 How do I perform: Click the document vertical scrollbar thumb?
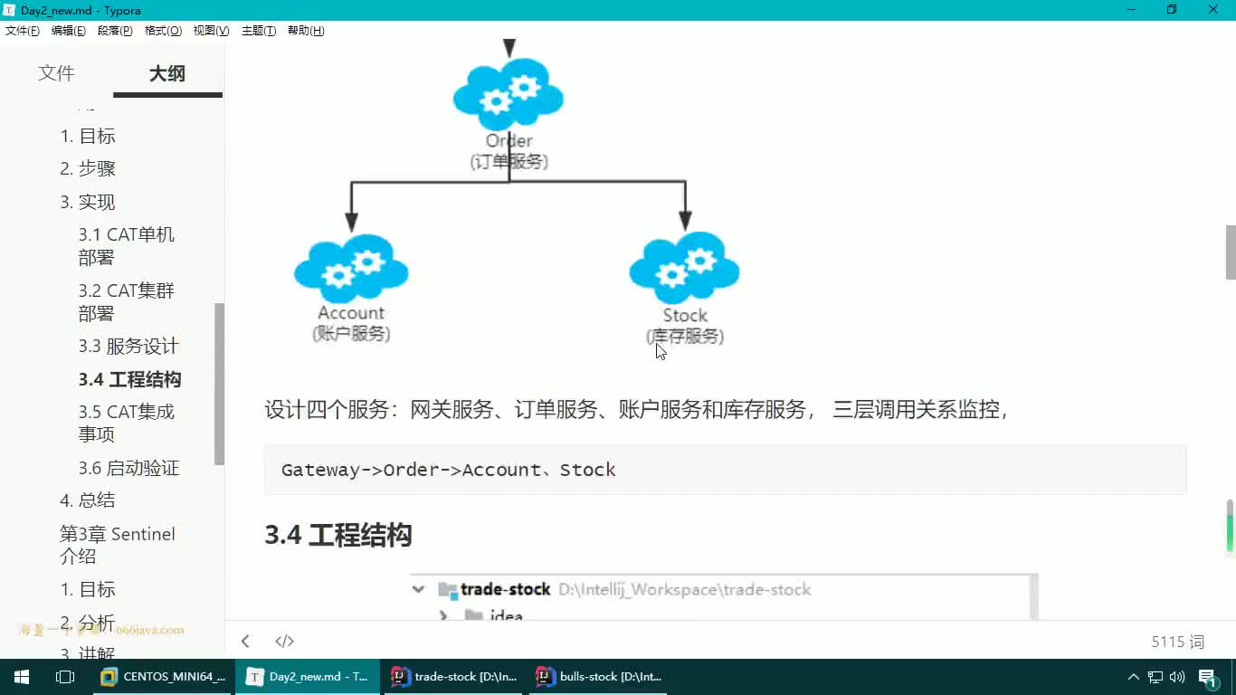(1230, 252)
